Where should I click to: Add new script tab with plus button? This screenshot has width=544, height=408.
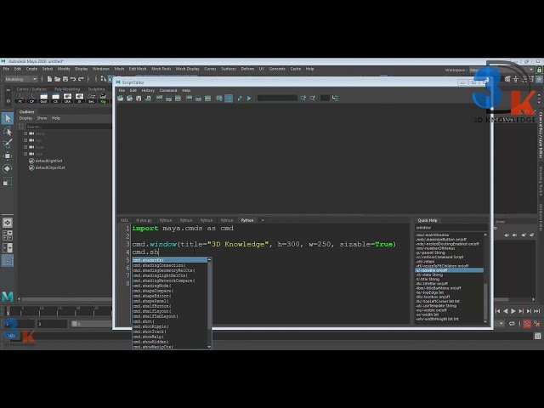tap(263, 220)
